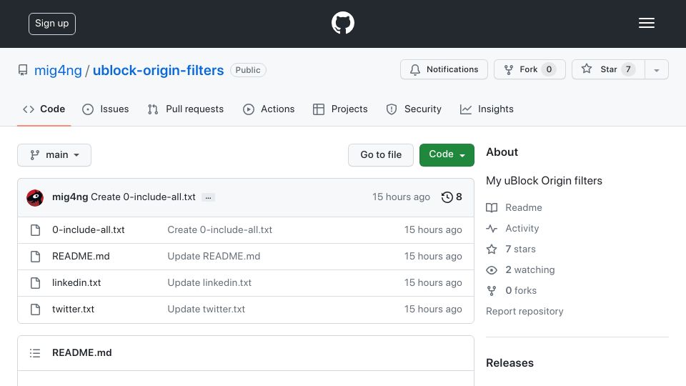Click file icon for linkedin.txt
The height and width of the screenshot is (386, 686).
point(36,283)
